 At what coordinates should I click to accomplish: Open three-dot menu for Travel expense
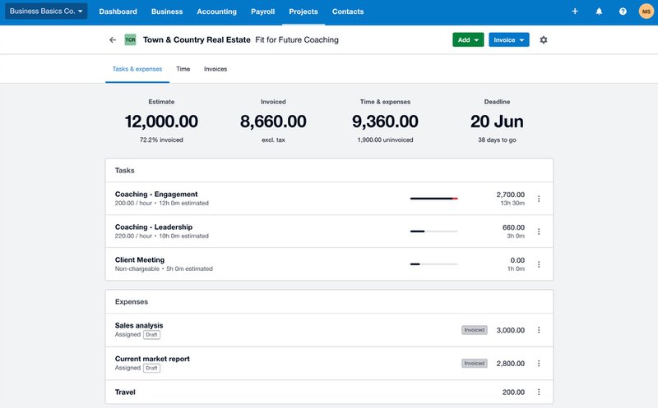point(539,392)
